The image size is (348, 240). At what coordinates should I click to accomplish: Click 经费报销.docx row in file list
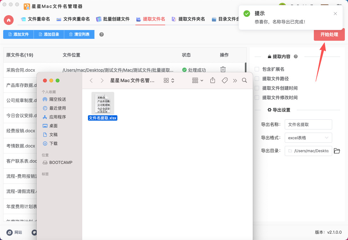[21, 131]
